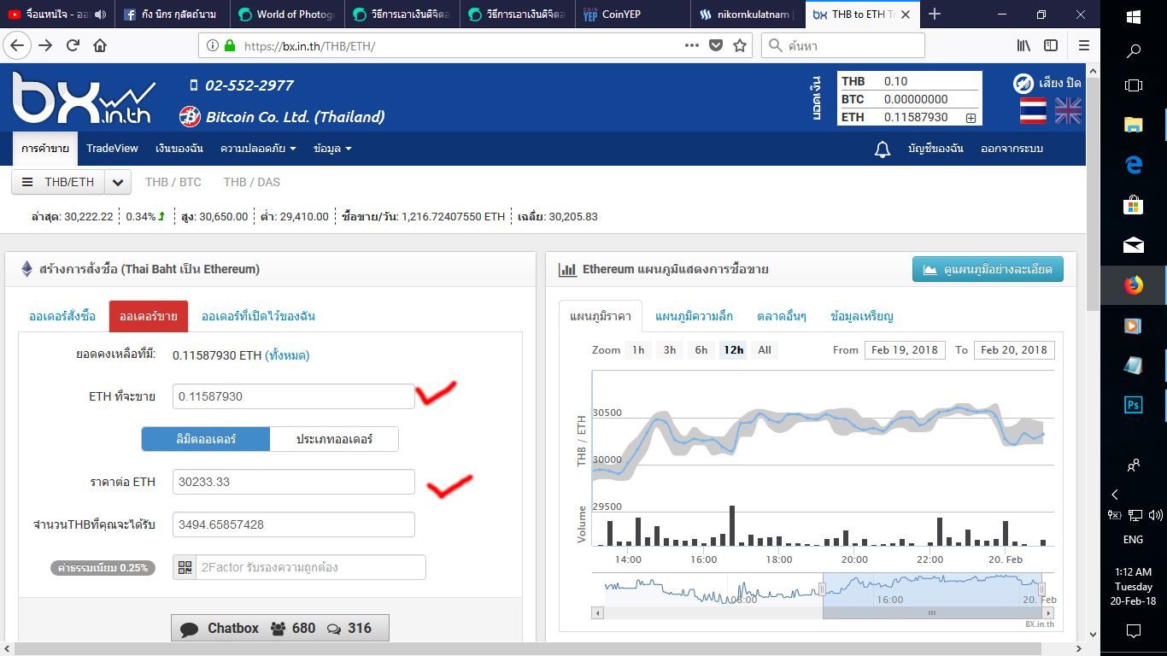Toggle sound icon next to เสียง ปิด
This screenshot has width=1167, height=656.
pos(1023,83)
